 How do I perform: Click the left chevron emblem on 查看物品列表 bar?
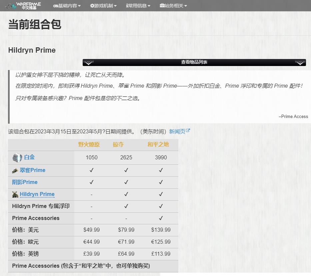pyautogui.click(x=88, y=62)
